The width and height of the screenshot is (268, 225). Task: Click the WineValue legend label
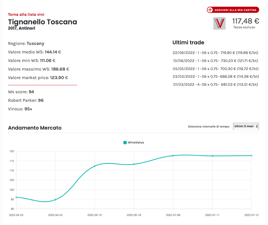coord(136,142)
